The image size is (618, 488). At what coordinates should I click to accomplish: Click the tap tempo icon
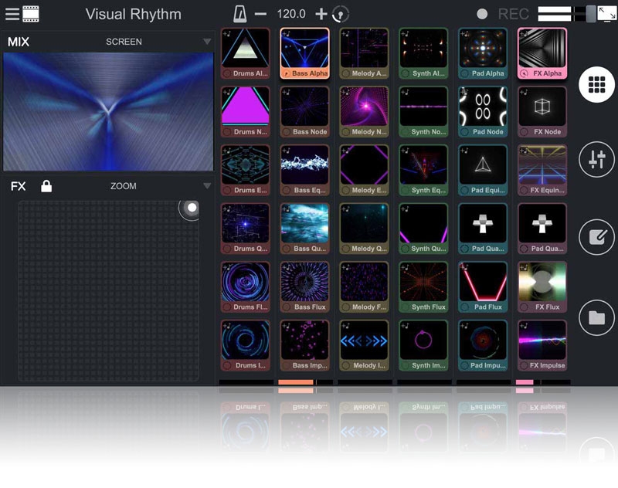341,14
